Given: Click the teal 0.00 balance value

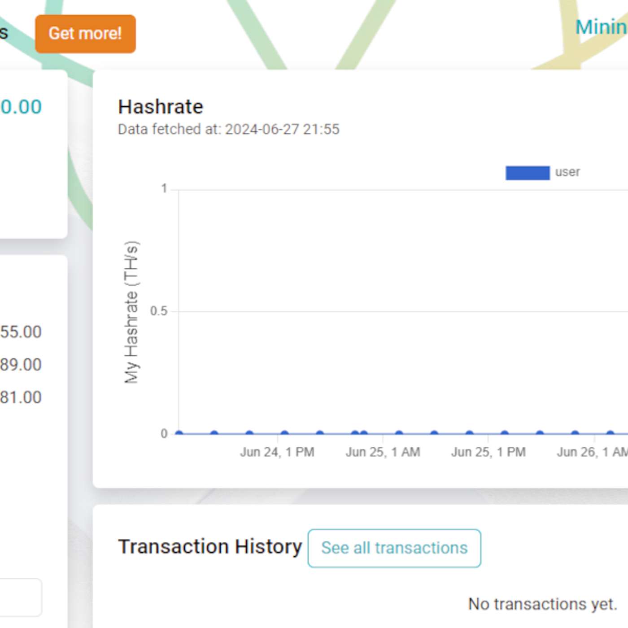Looking at the screenshot, I should [x=21, y=107].
